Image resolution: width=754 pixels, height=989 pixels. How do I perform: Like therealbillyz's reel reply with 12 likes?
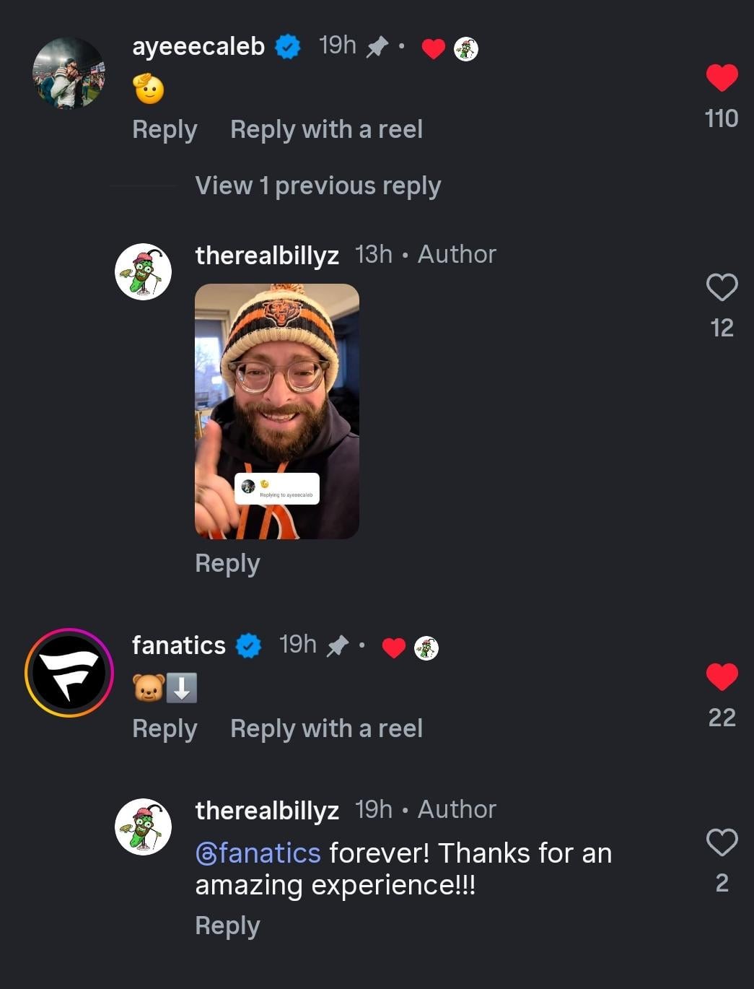(x=722, y=287)
